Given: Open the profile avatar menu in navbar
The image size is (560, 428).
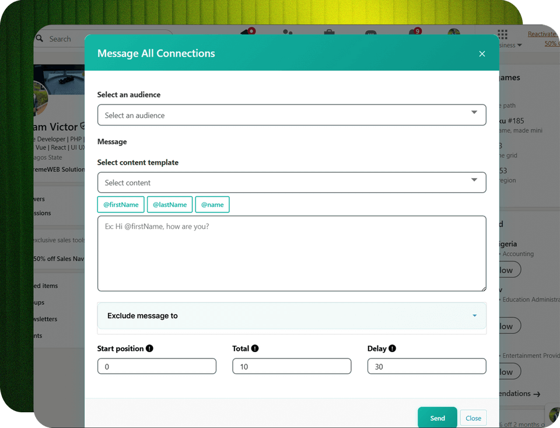Looking at the screenshot, I should (454, 32).
